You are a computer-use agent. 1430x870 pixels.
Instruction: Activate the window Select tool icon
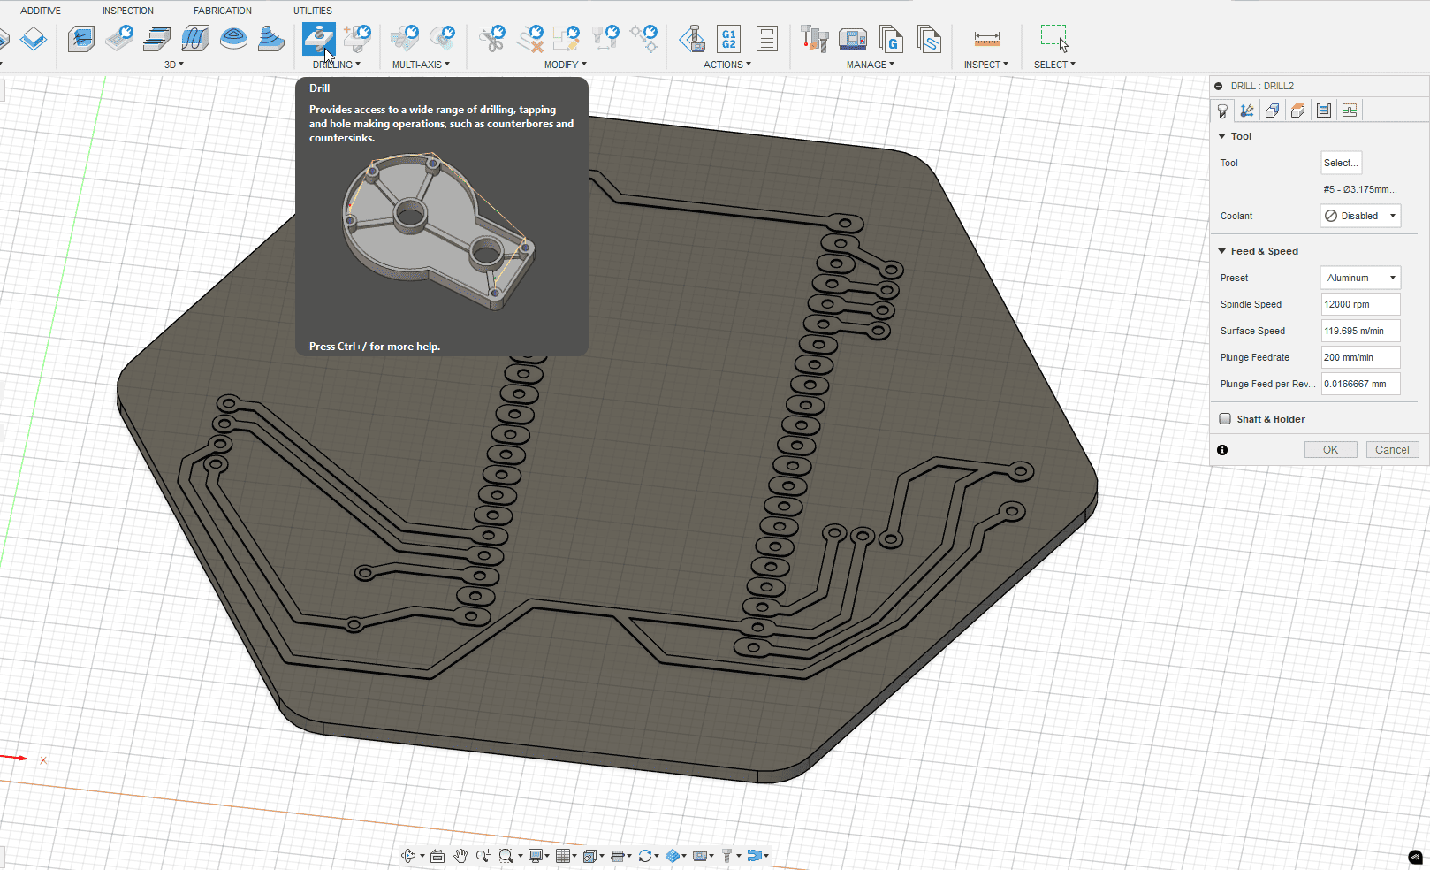[1053, 38]
